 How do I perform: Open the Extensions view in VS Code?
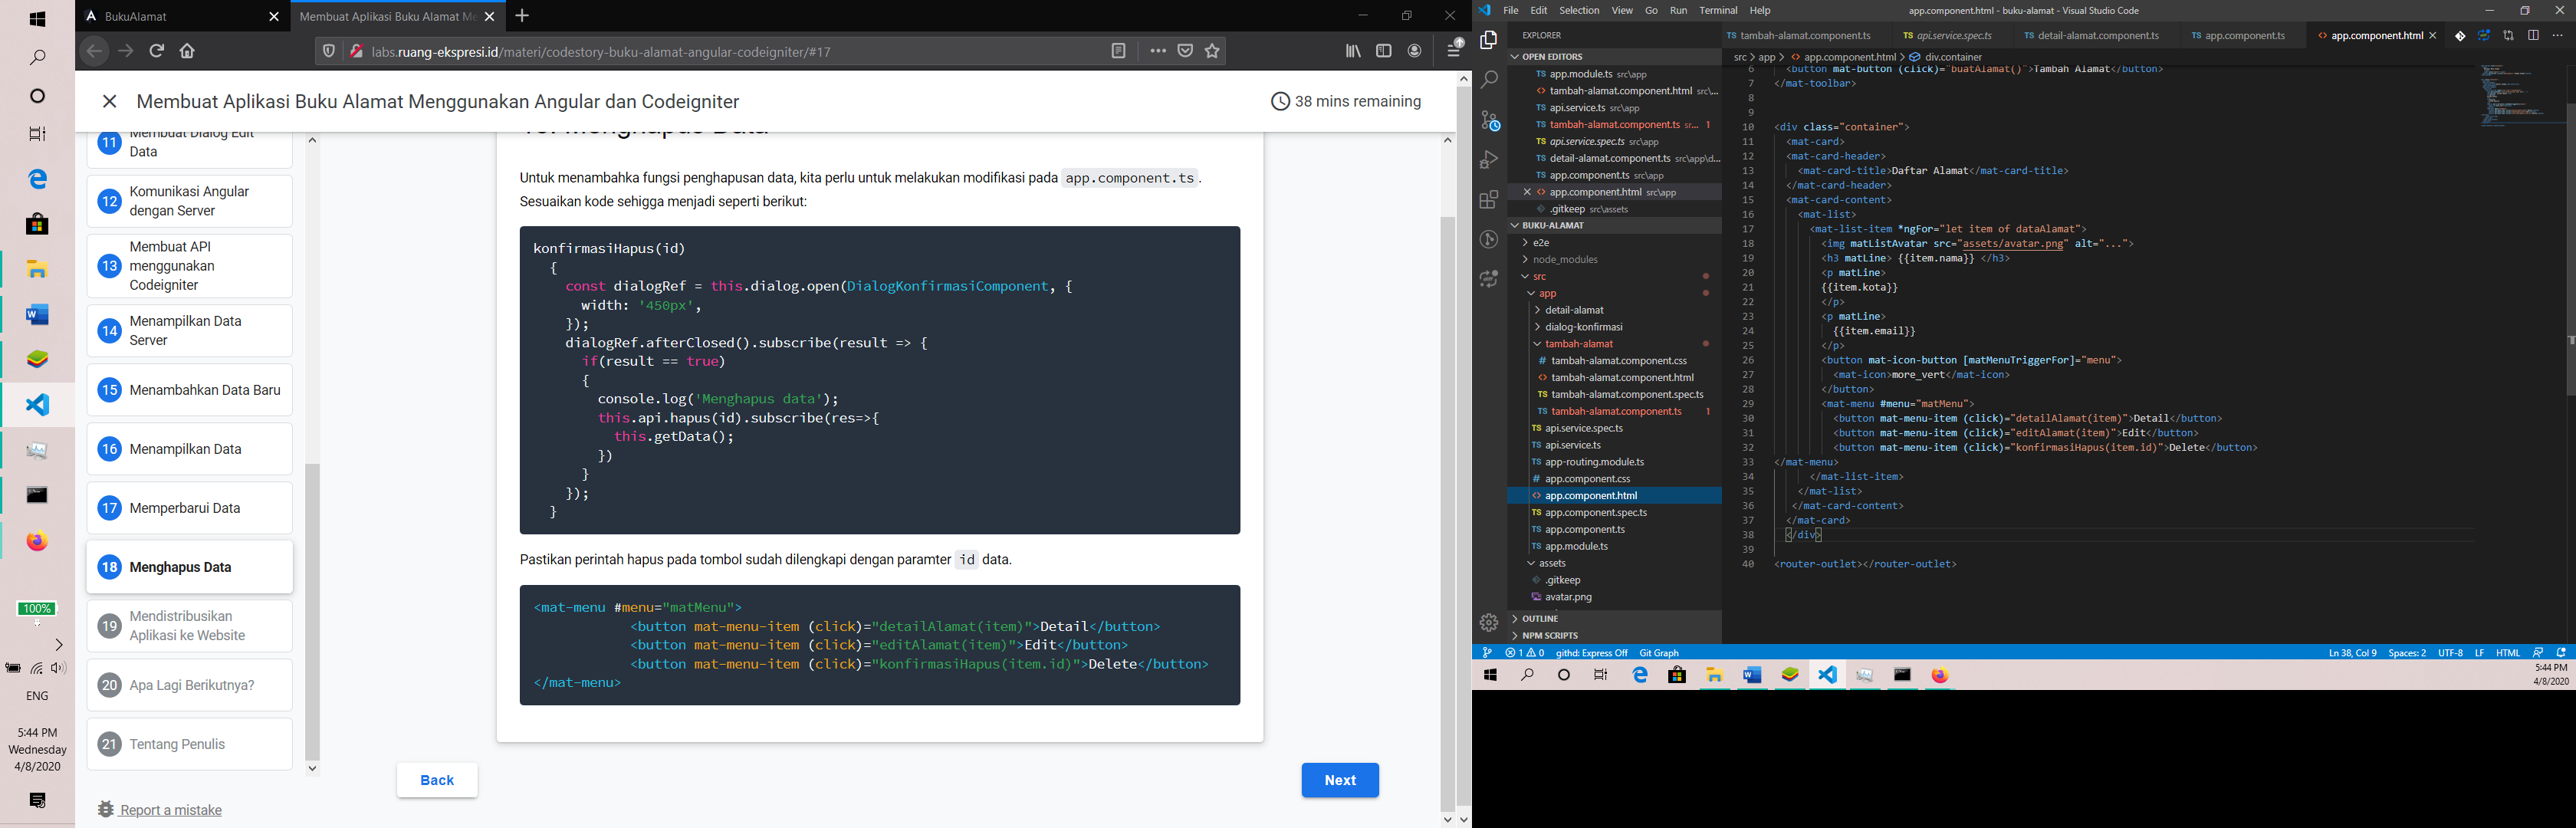coord(1488,200)
